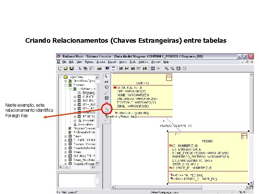Click the diagram vertical scroll-up arrow
Viewport: 259px width, 194px height.
[x=251, y=75]
